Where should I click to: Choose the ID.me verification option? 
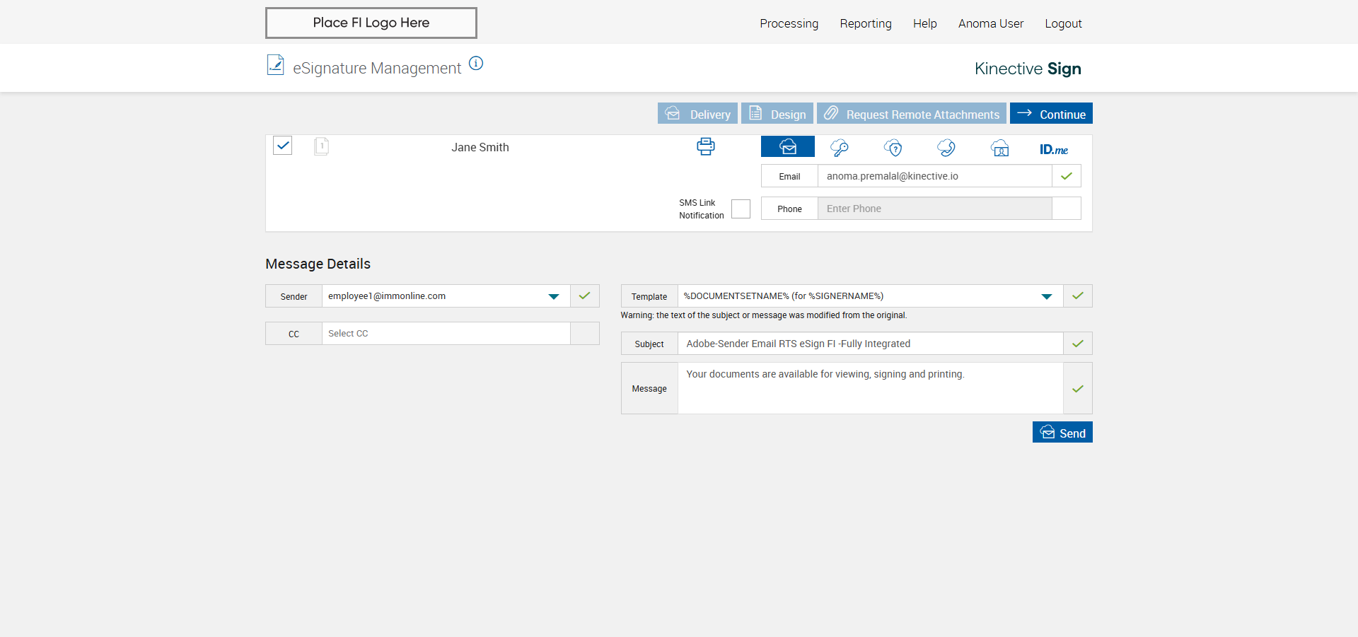pyautogui.click(x=1053, y=149)
